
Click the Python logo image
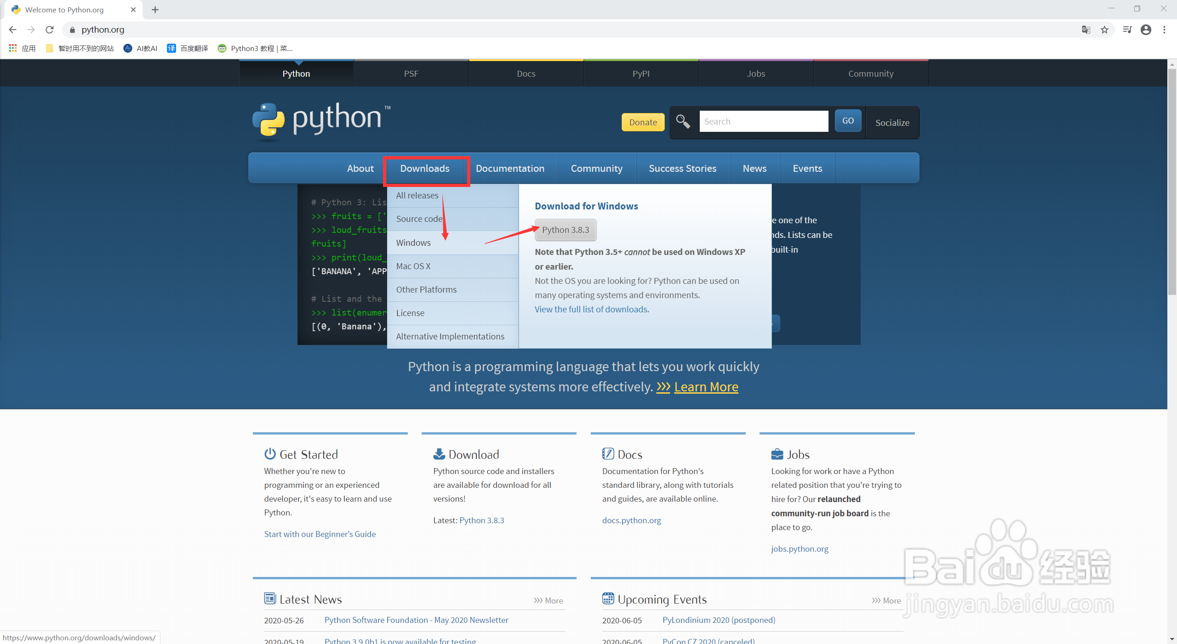point(321,120)
